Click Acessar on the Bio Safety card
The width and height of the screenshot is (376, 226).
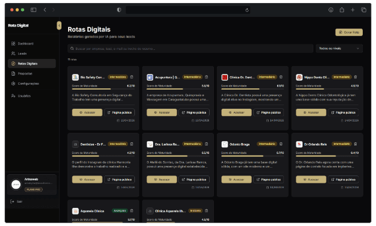[87, 112]
